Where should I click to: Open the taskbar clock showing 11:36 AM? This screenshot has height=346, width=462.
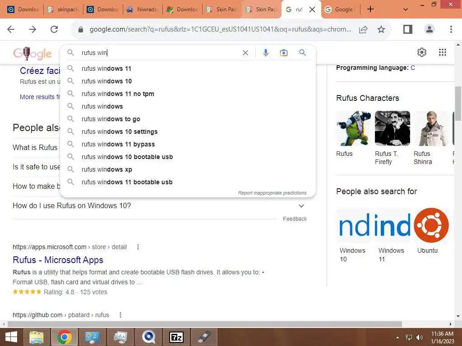(x=443, y=337)
